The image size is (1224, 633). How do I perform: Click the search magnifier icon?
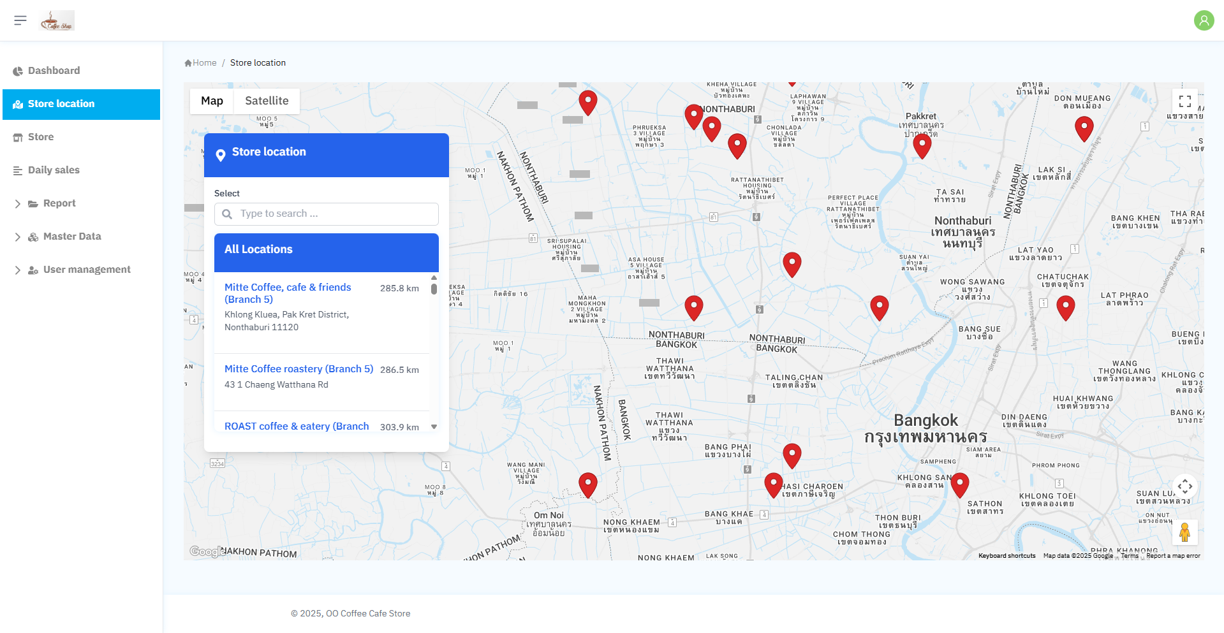(227, 214)
